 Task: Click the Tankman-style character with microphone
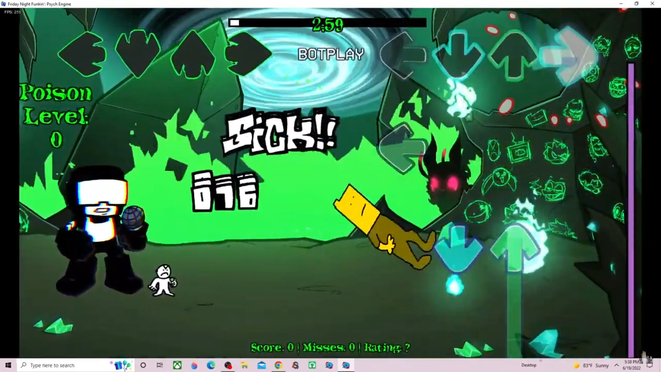102,231
